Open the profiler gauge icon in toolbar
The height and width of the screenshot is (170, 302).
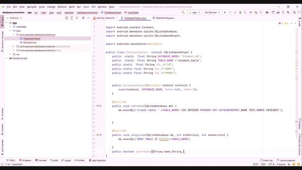pos(251,12)
